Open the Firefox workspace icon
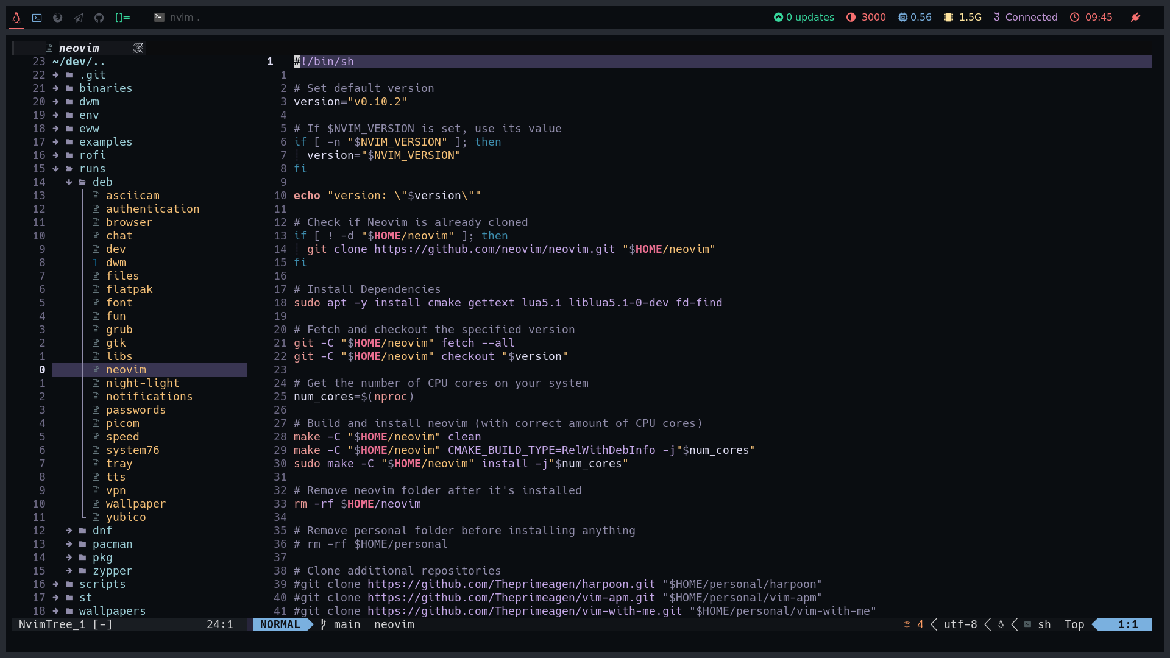 (58, 18)
